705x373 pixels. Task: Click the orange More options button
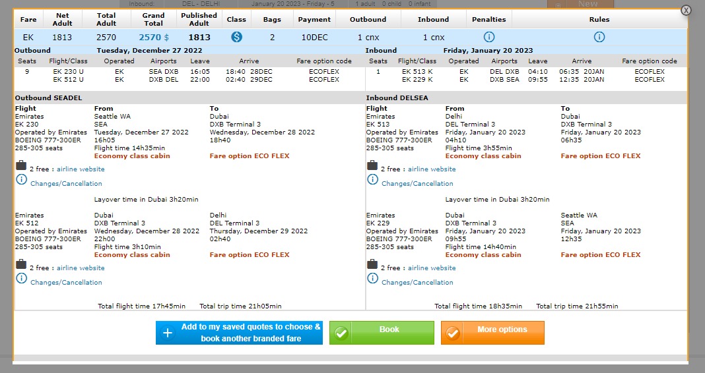492,333
